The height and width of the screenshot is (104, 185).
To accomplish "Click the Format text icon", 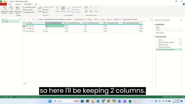I will [39, 8].
